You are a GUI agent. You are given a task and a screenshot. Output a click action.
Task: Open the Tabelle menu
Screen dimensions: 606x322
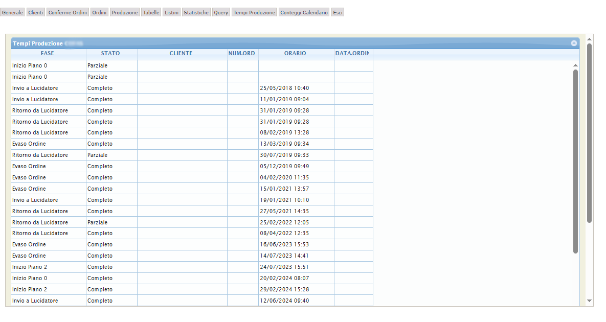point(151,12)
